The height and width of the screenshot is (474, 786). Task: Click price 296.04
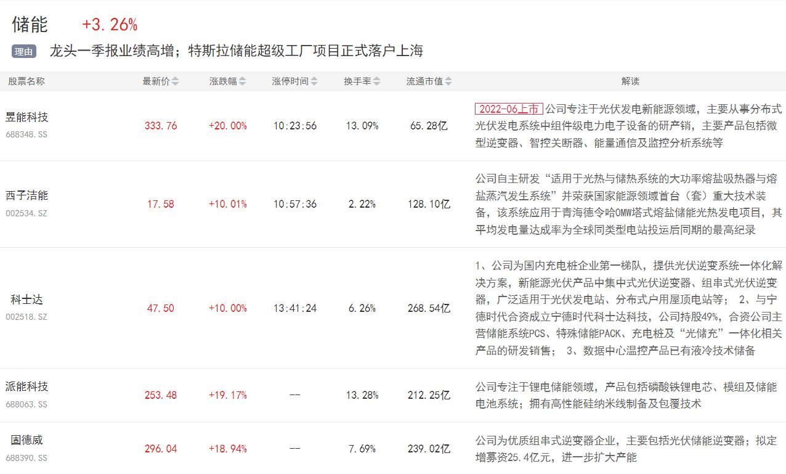point(161,449)
